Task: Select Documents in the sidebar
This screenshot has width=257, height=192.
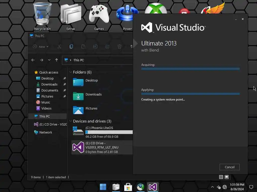Action: [x=50, y=90]
